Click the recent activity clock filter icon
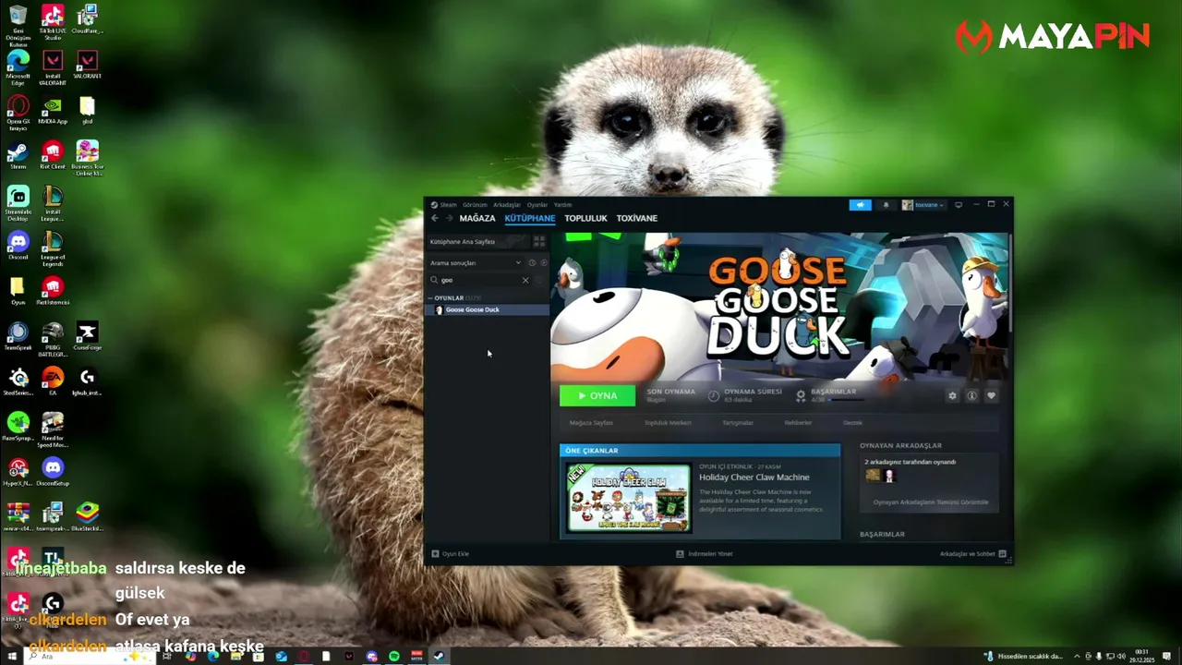This screenshot has height=665, width=1182. click(x=532, y=263)
